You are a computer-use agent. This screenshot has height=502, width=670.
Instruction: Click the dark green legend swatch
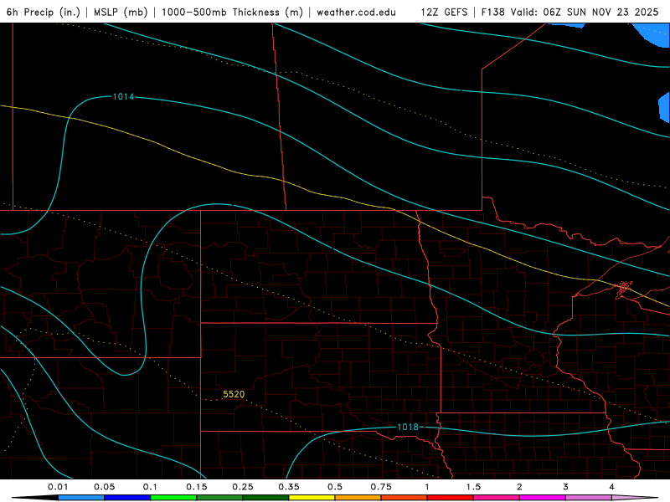click(265, 498)
